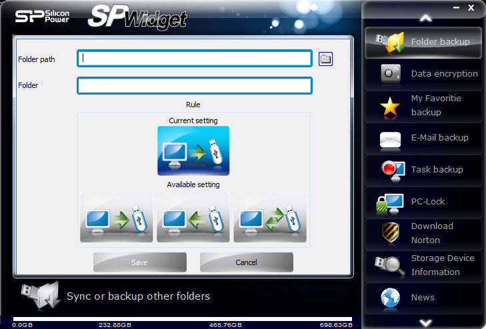Open E-Mail backup label
Screen dimensions: 486x329
coord(439,137)
